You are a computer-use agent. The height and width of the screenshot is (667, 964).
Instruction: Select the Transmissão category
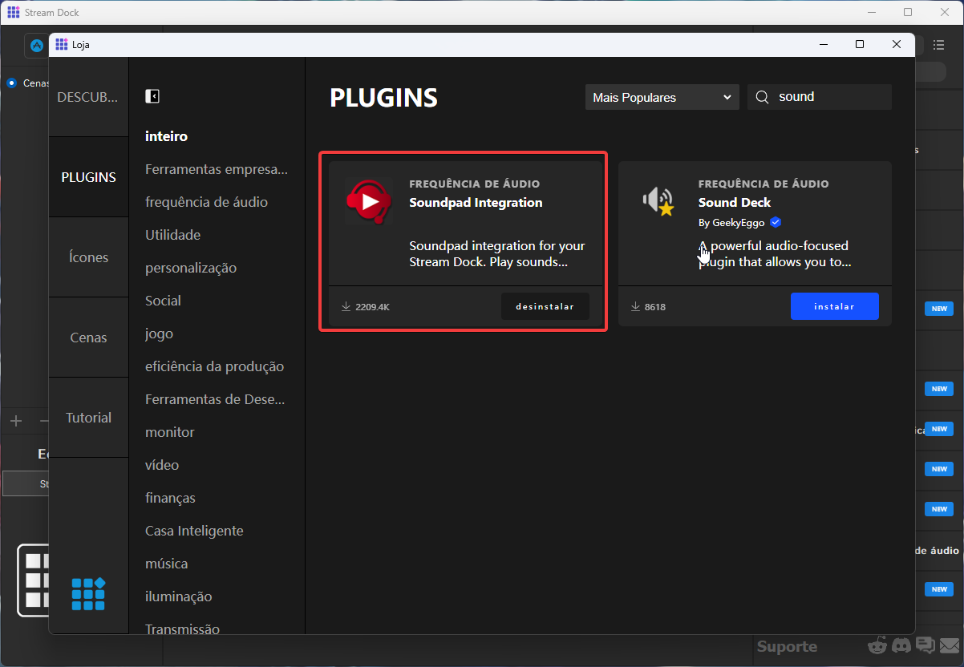[182, 629]
